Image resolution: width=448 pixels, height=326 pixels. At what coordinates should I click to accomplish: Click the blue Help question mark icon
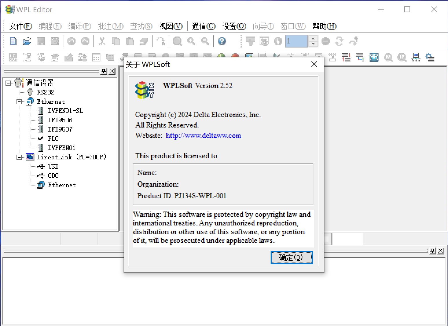click(222, 41)
